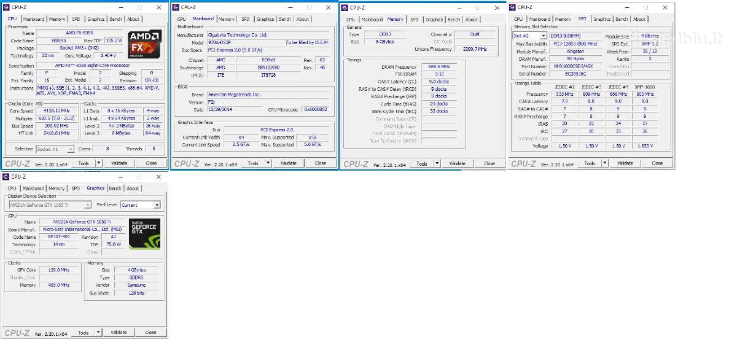Viewport: 737px width, 364px height.
Task: Open the Perf Level Current dropdown
Action: tap(157, 205)
